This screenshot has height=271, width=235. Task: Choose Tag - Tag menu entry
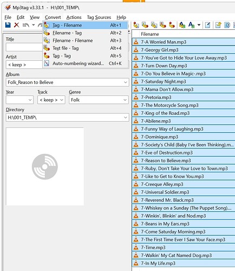click(x=85, y=56)
